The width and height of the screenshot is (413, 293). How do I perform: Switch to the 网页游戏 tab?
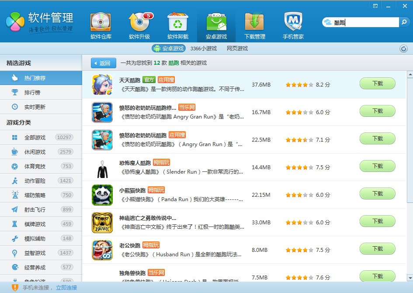(237, 49)
